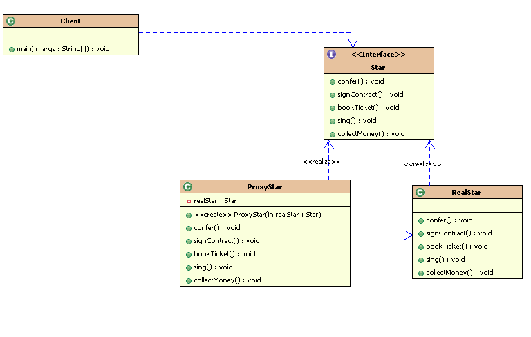Select the RealStar class title
This screenshot has width=531, height=337.
tap(466, 193)
